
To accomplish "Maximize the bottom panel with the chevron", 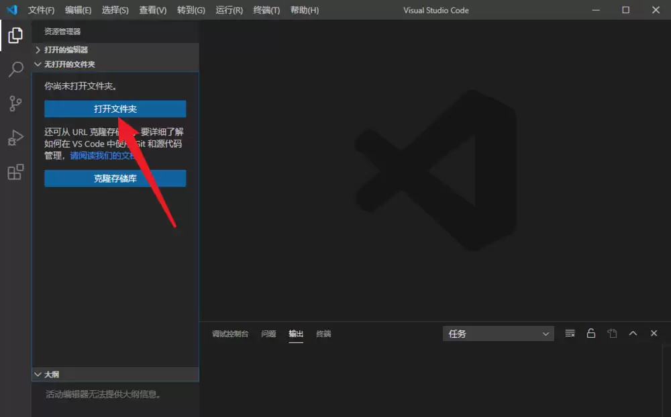I will pyautogui.click(x=633, y=333).
